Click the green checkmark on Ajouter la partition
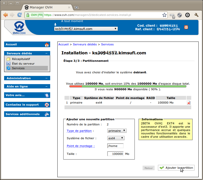The height and width of the screenshot is (180, 203). pyautogui.click(x=162, y=168)
